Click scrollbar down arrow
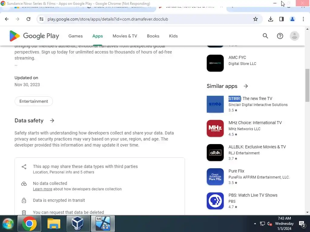 click(x=307, y=212)
